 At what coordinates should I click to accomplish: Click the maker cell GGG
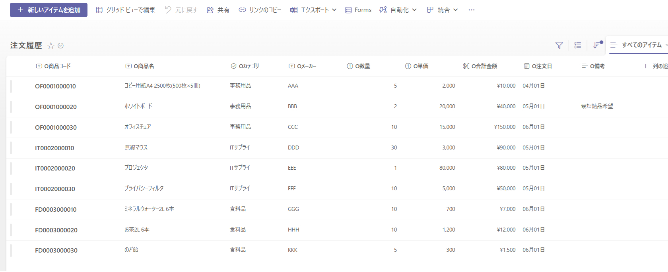[x=293, y=209]
